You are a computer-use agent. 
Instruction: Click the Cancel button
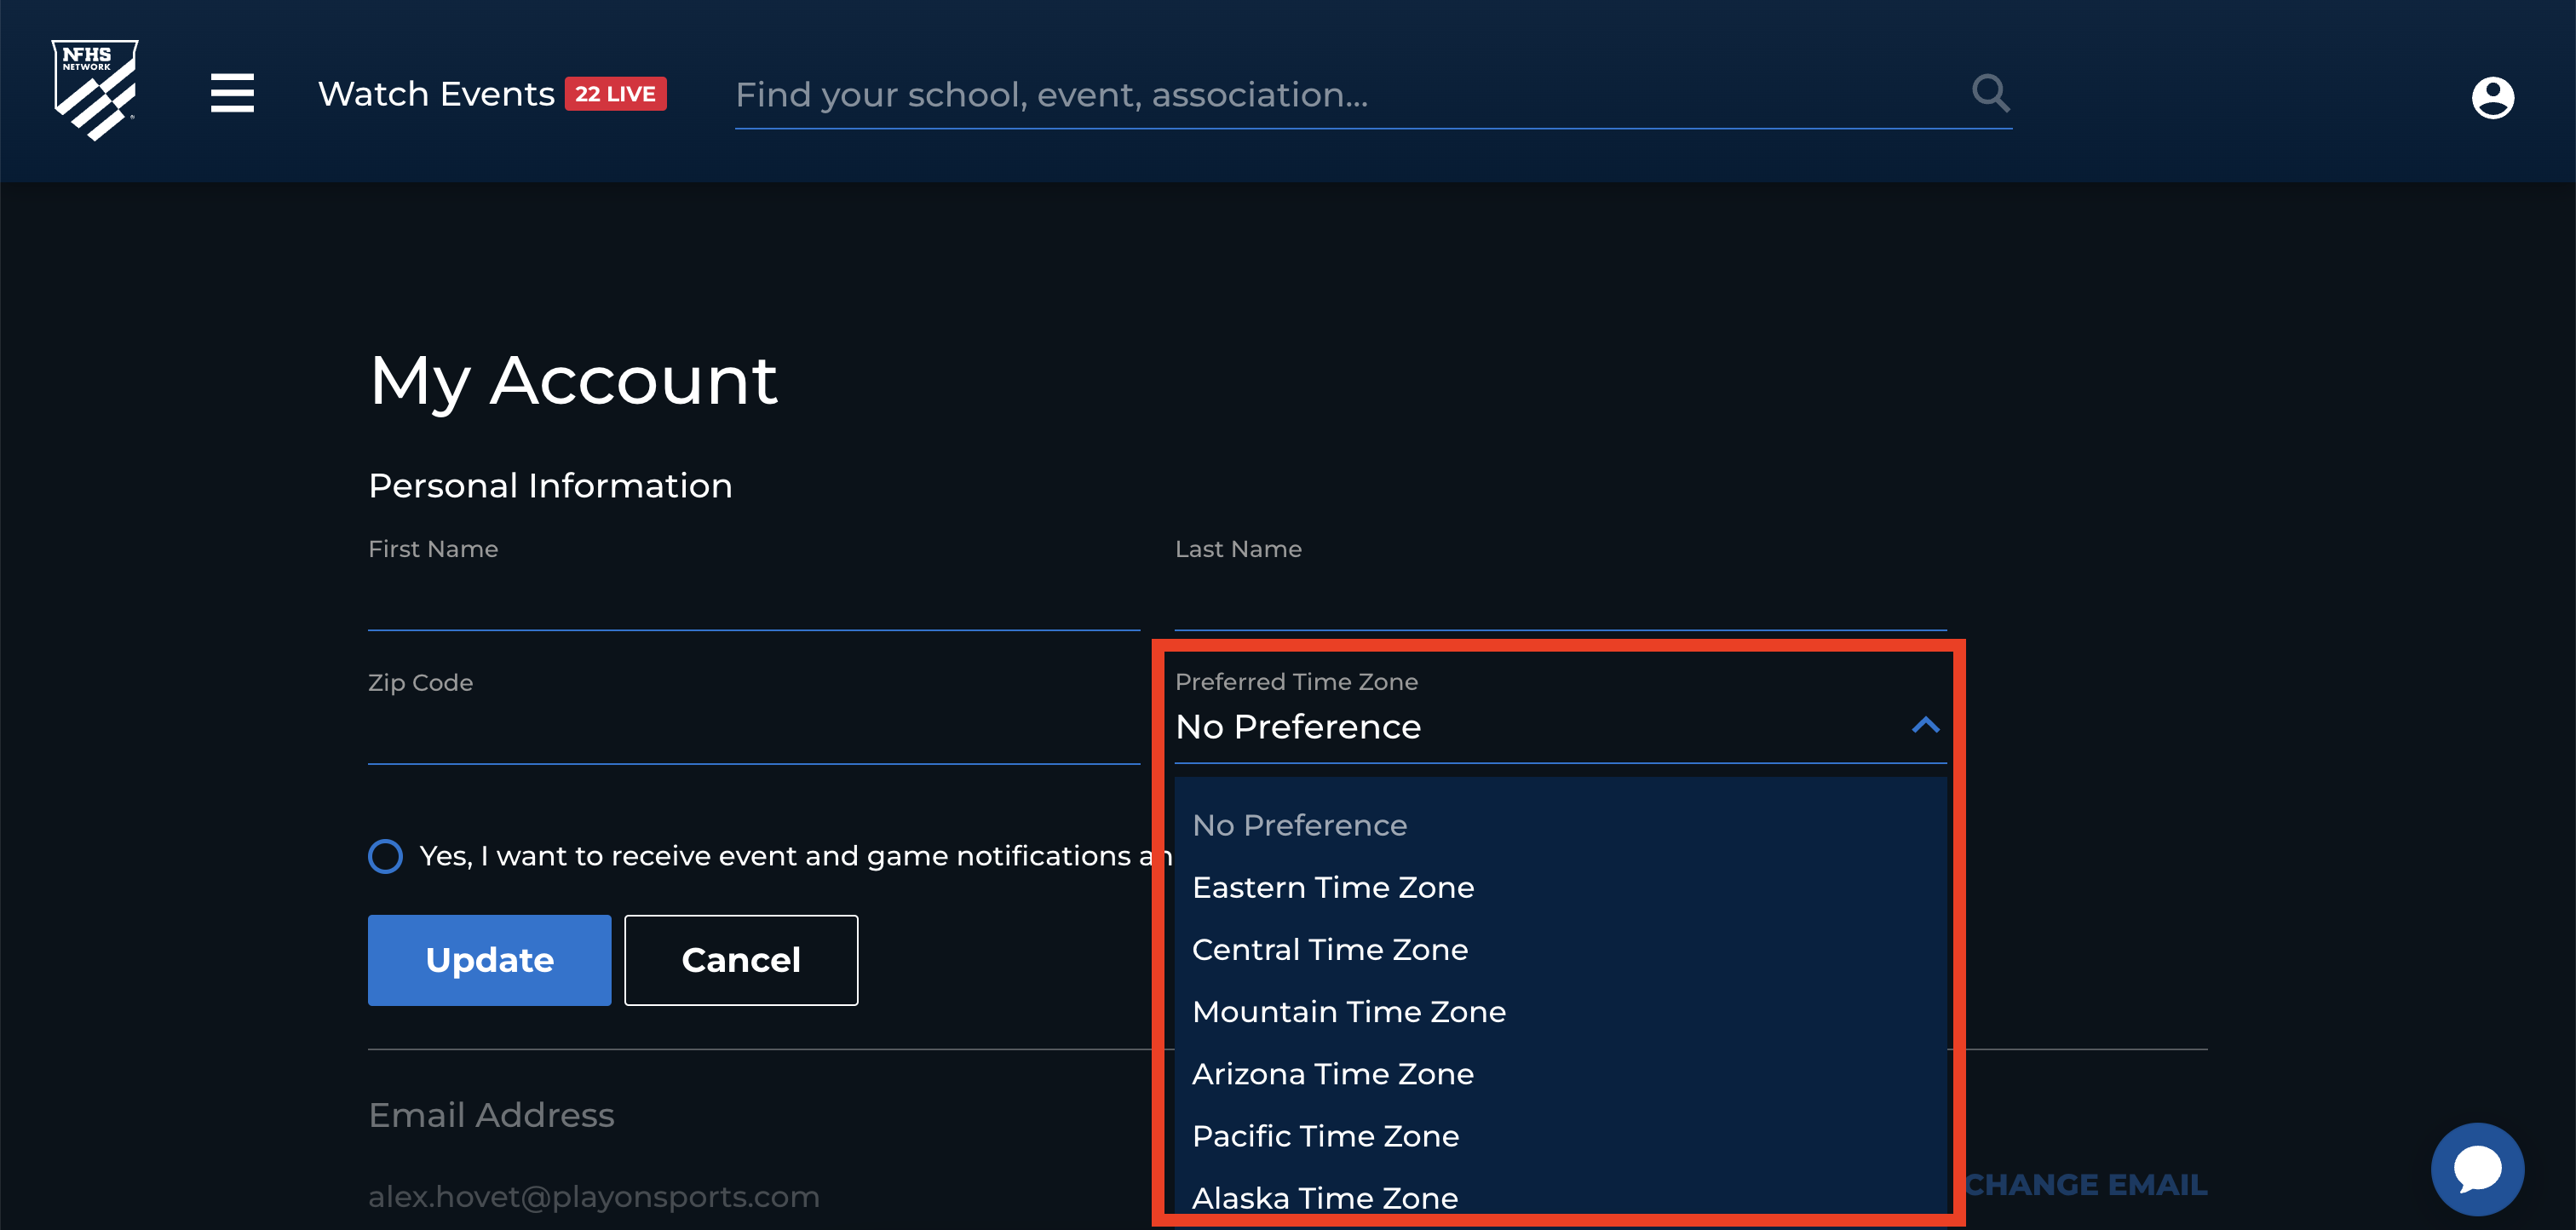741,960
